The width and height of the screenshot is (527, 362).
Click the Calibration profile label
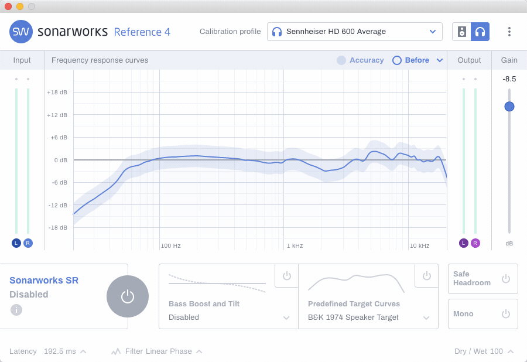tap(230, 32)
